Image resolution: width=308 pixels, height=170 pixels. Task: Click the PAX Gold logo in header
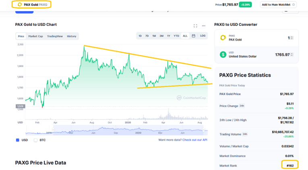point(19,4)
